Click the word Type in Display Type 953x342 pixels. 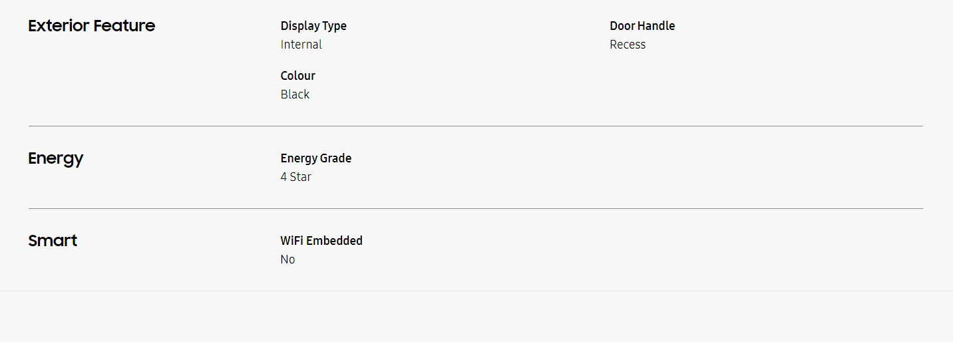coord(335,26)
